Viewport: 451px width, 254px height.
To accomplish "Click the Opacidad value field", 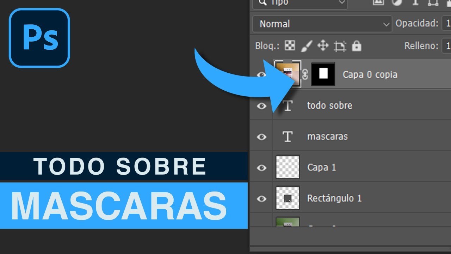I will [446, 24].
